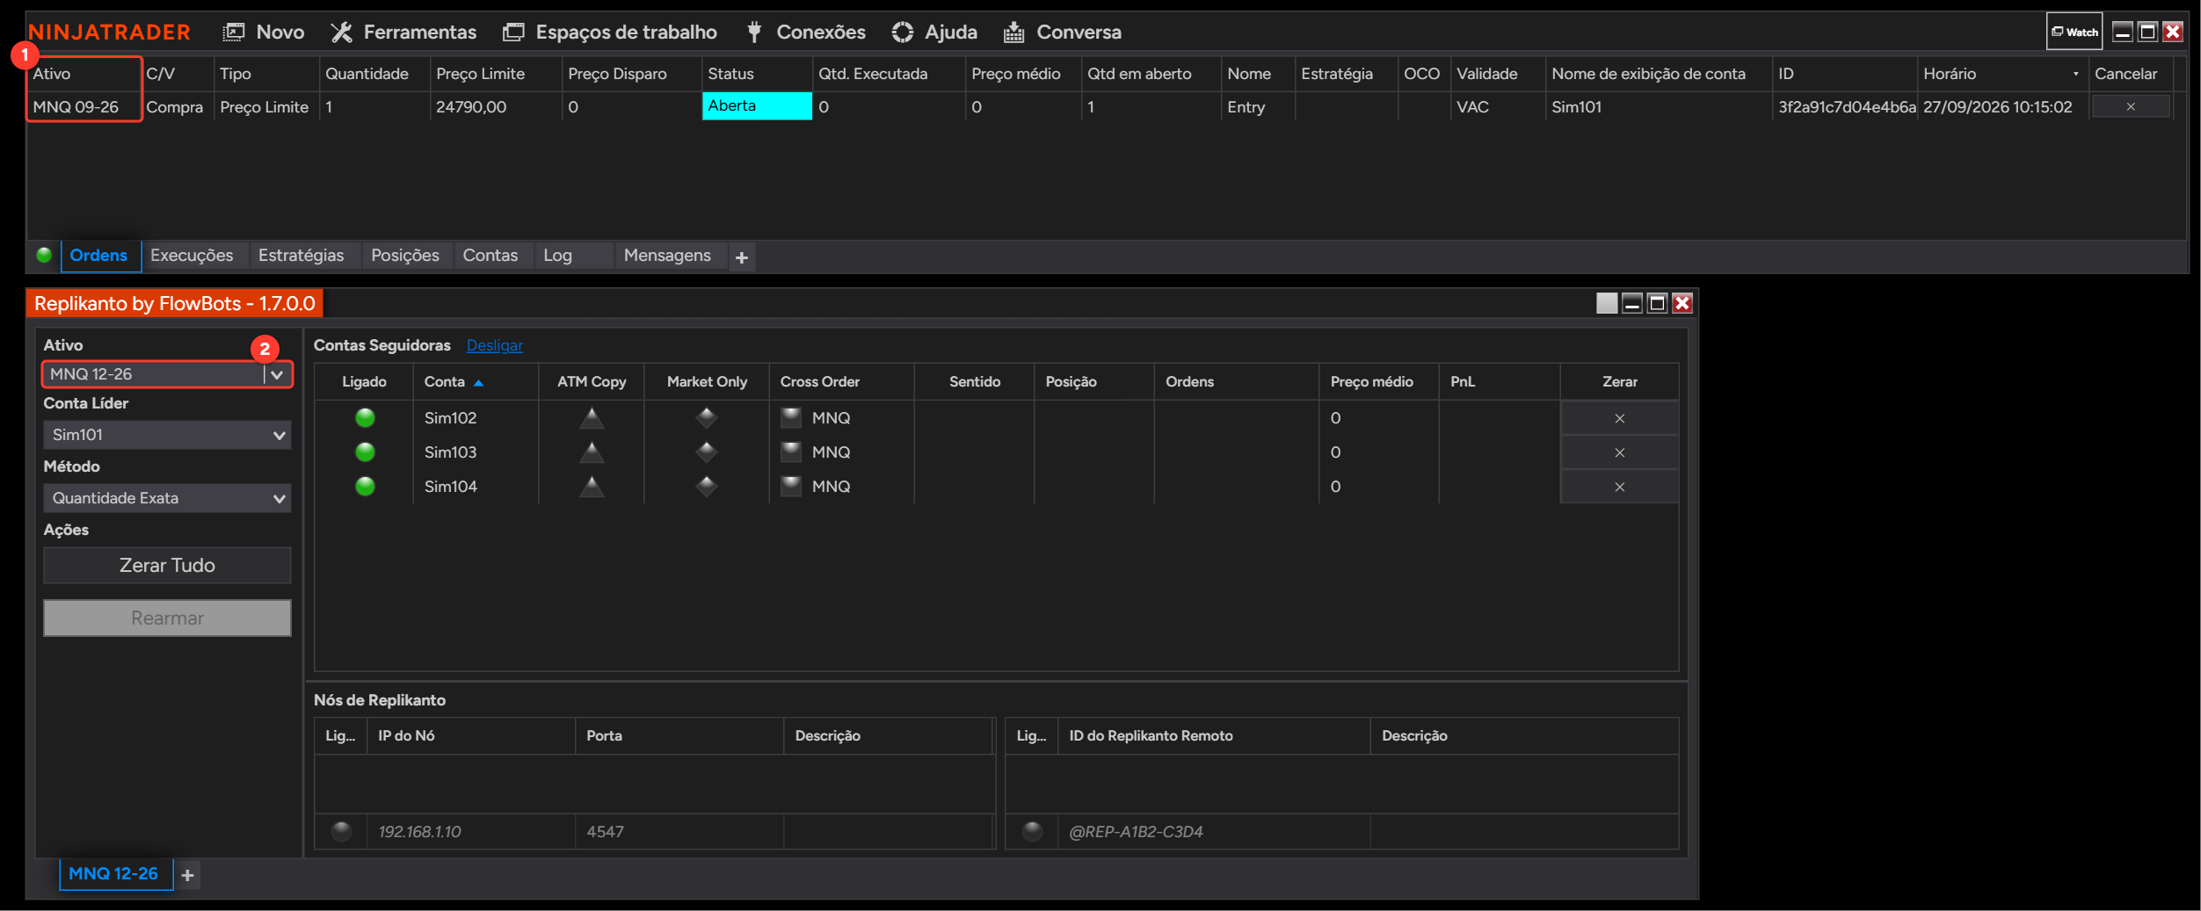Viewport: 2201px width, 911px height.
Task: Toggle the node connection for 192.168.1.10
Action: pos(342,831)
